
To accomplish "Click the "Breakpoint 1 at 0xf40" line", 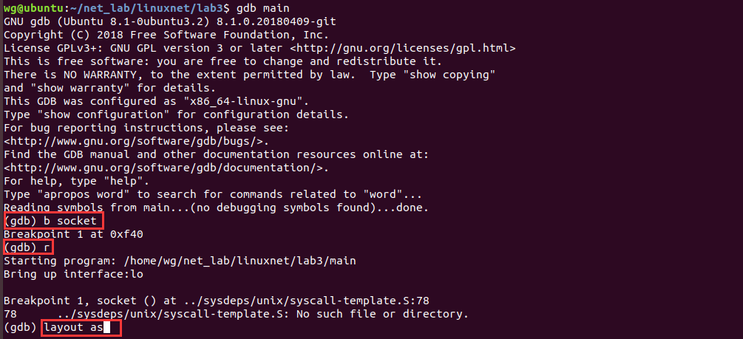I will pos(69,234).
